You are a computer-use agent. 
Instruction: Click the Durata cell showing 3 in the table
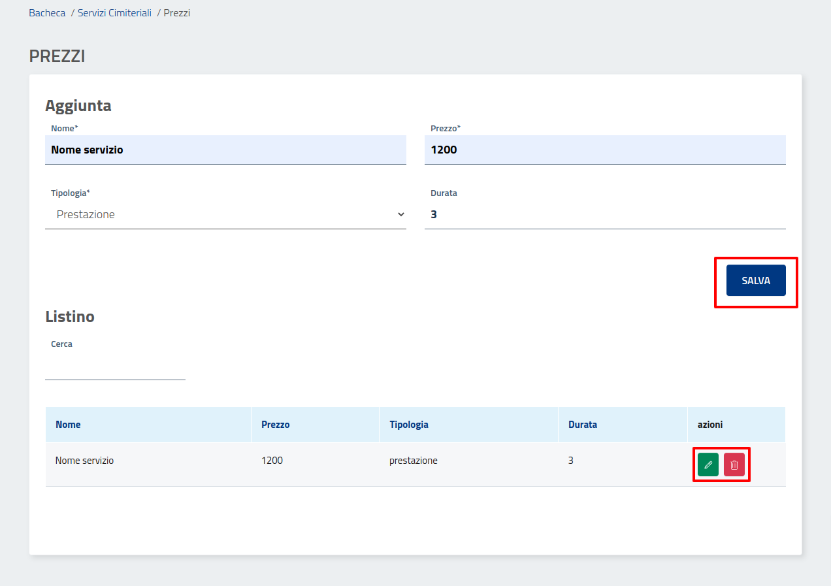pyautogui.click(x=571, y=461)
